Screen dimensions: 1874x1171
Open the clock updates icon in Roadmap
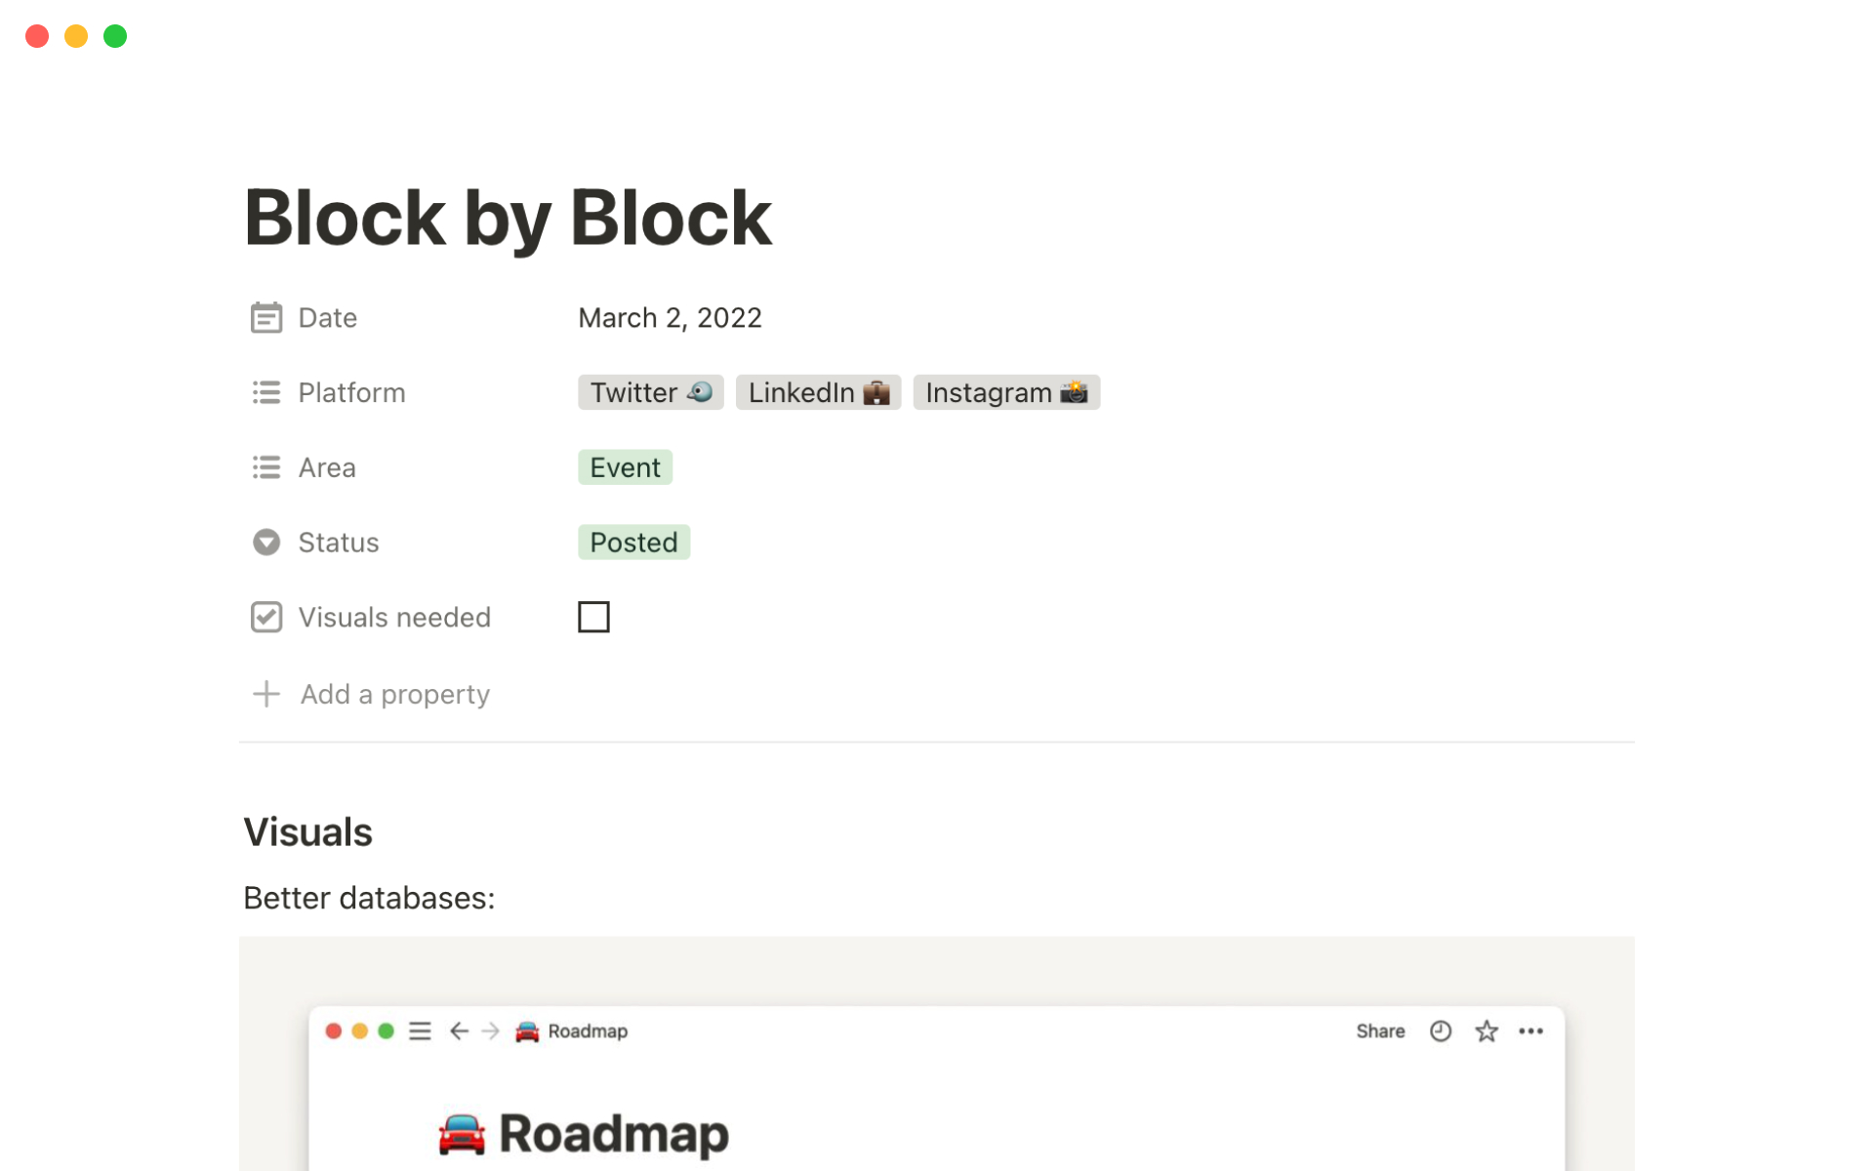1440,1031
